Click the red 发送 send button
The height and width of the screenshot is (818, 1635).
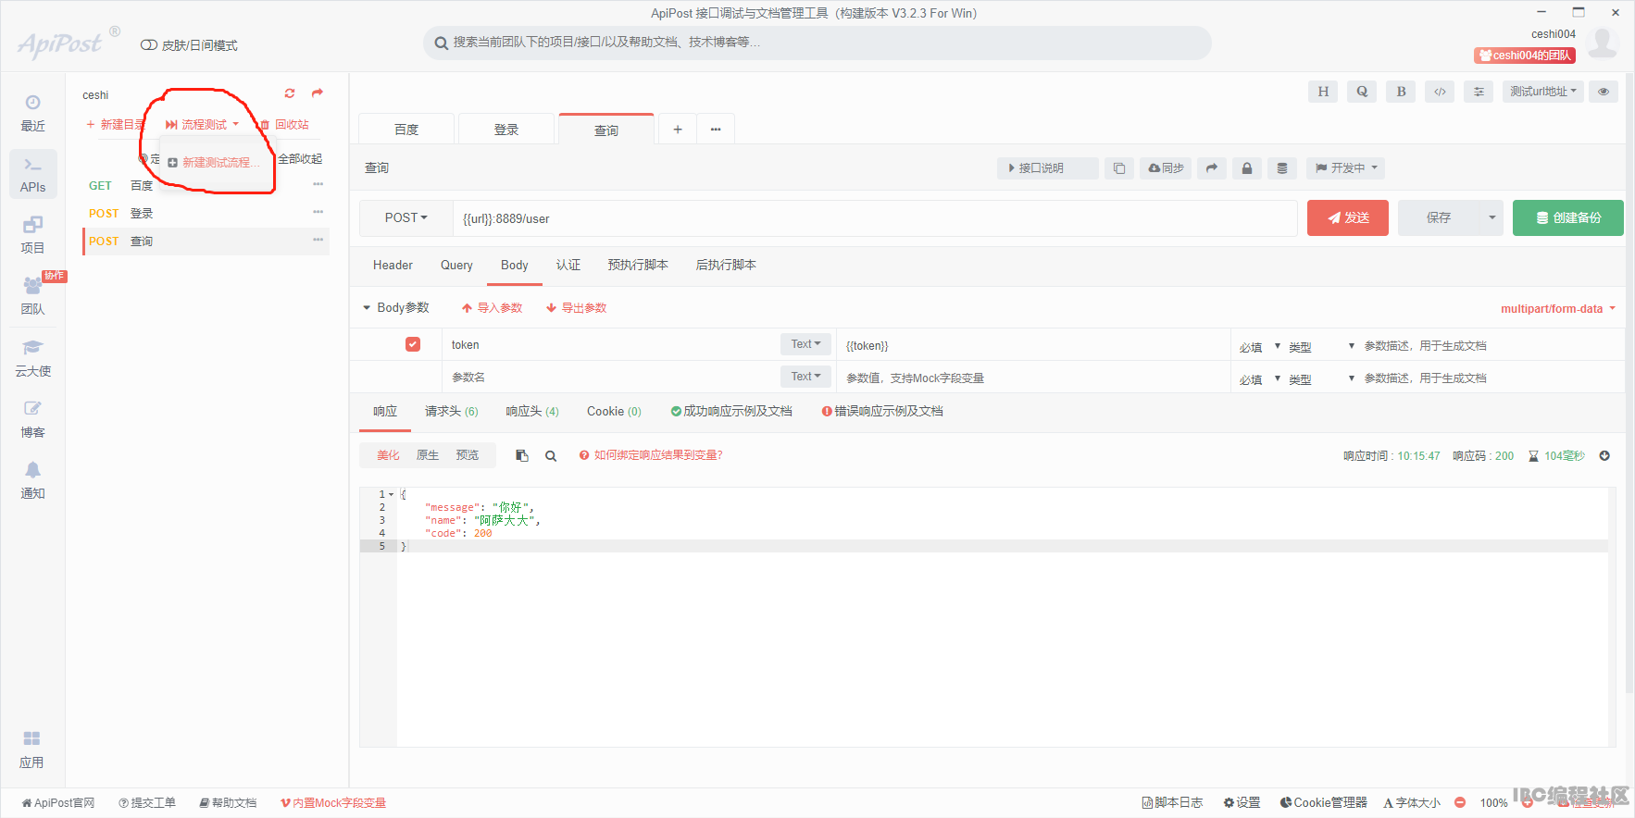[1348, 218]
